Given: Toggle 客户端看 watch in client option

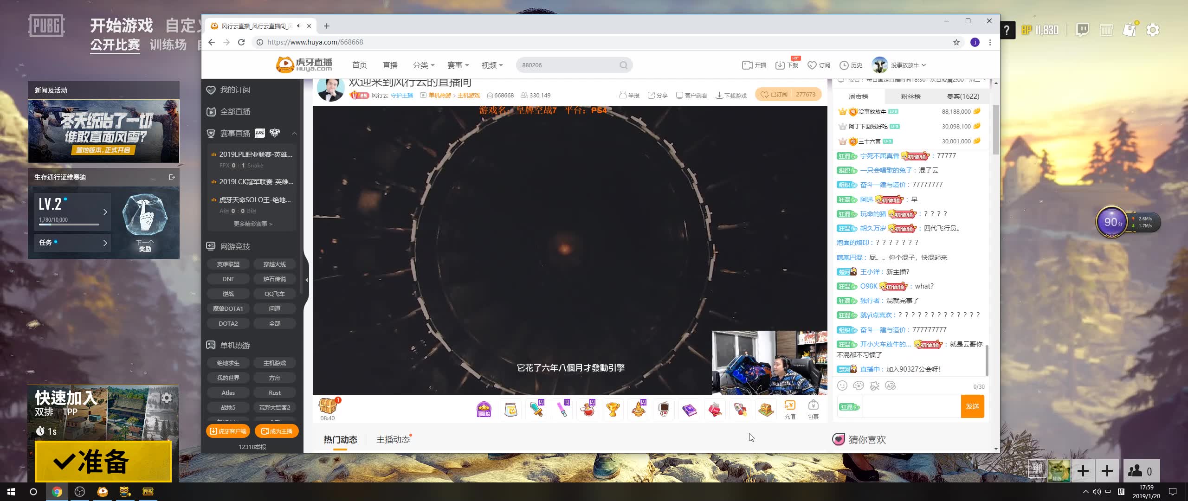Looking at the screenshot, I should (691, 95).
